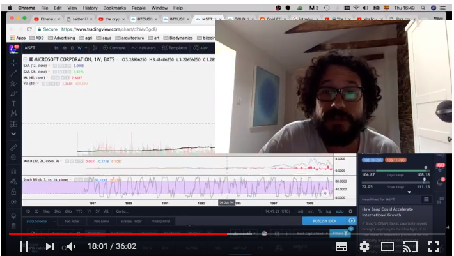The image size is (454, 256).
Task: Toggle log scale
Action: [x=328, y=211]
